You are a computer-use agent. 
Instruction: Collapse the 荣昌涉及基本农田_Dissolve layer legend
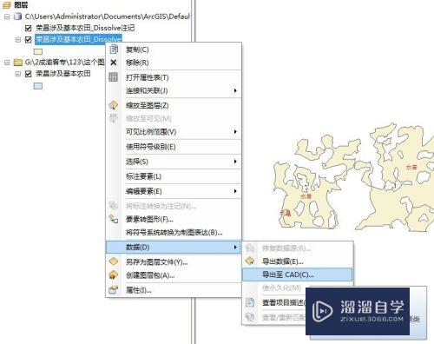[18, 39]
